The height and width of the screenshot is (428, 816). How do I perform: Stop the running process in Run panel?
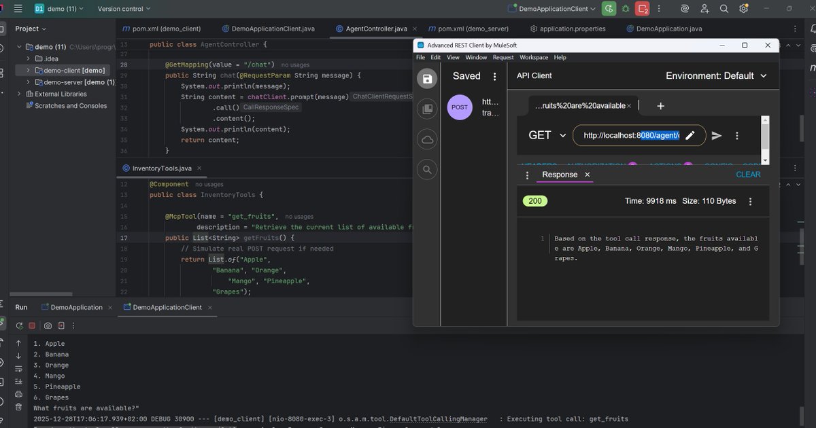pos(32,326)
